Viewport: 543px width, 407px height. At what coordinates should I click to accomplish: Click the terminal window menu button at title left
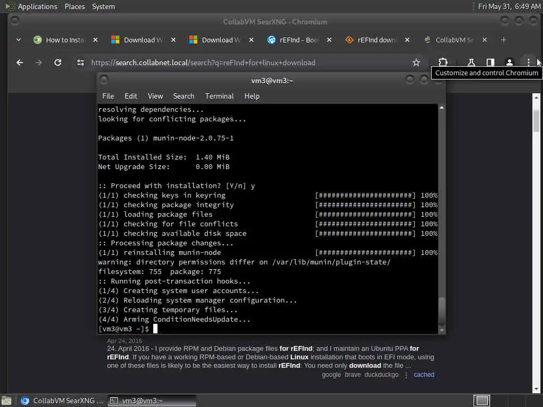click(x=104, y=81)
